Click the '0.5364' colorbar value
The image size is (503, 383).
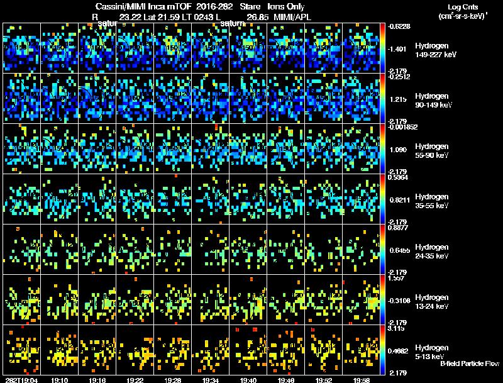[398, 177]
